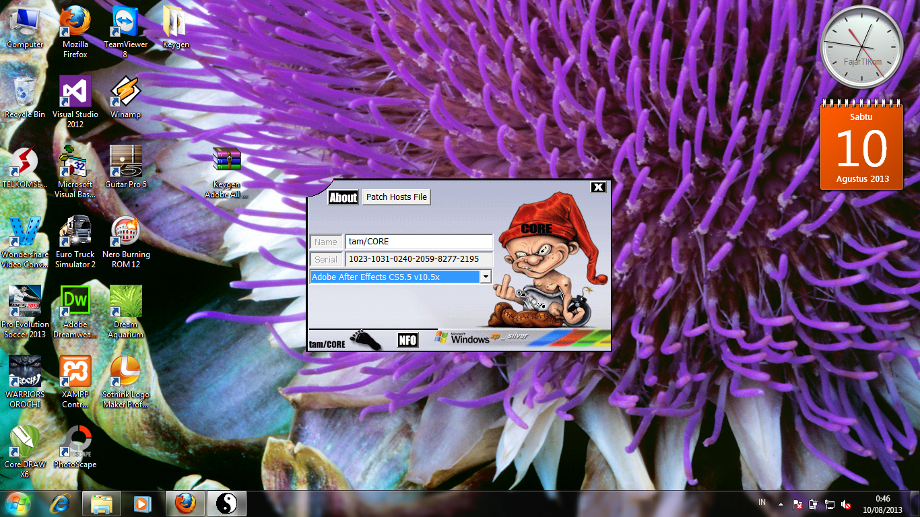Select the CorelDRAW X6 shortcut
Image resolution: width=920 pixels, height=517 pixels.
point(25,452)
